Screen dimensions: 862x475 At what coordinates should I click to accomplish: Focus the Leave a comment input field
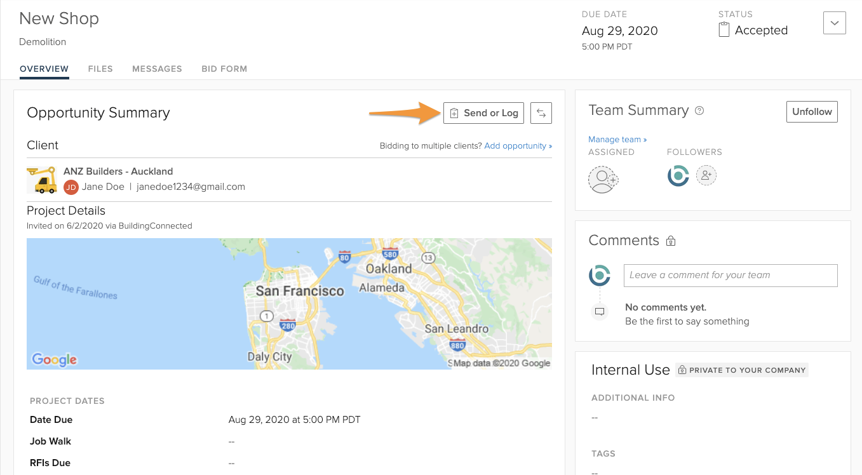pos(730,276)
